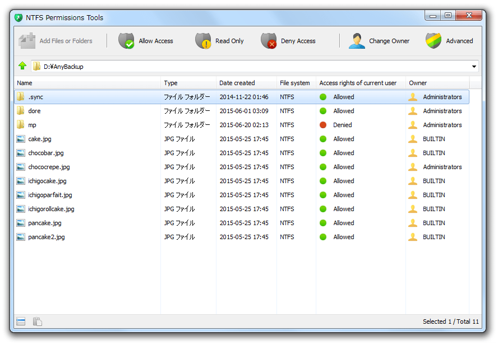Click green Allowed dot in .sync row

coord(323,97)
